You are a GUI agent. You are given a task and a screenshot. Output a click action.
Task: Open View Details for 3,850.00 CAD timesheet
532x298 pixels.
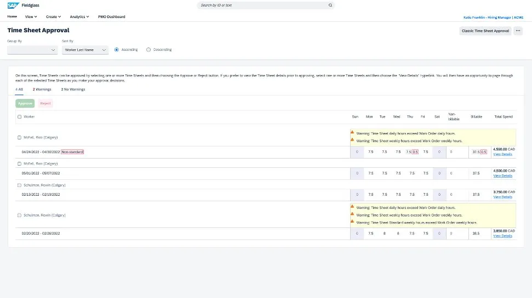click(x=502, y=236)
